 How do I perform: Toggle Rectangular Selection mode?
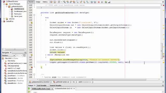[77, 2]
